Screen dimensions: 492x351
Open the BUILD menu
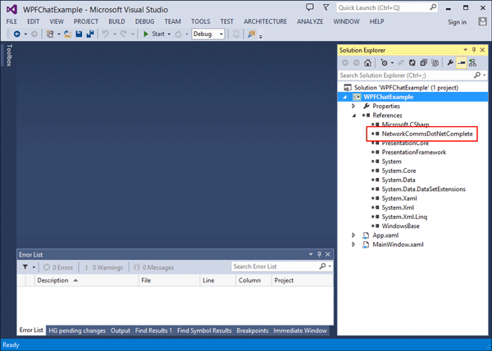[116, 21]
